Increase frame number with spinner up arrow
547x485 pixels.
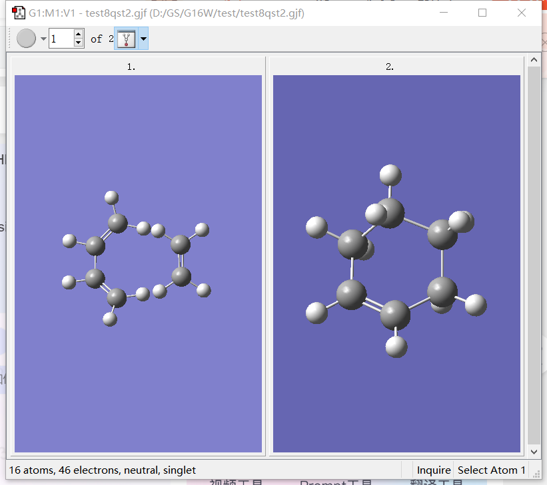click(79, 35)
